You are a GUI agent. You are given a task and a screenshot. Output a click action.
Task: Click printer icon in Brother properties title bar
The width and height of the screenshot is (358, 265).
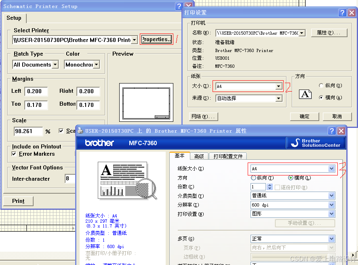point(80,131)
